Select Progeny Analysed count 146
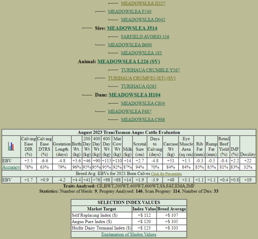 pyautogui.click(x=139, y=191)
